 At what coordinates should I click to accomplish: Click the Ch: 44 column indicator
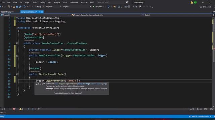199,109
